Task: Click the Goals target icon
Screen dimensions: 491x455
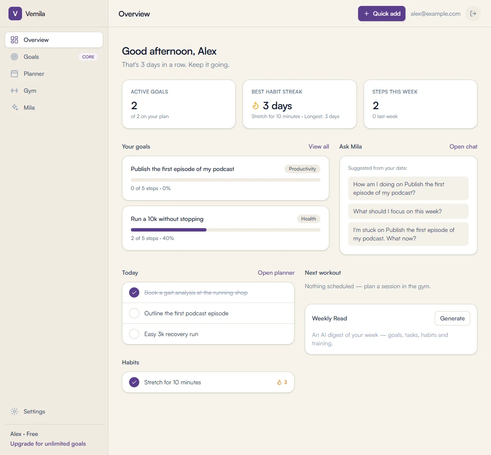Action: [14, 57]
